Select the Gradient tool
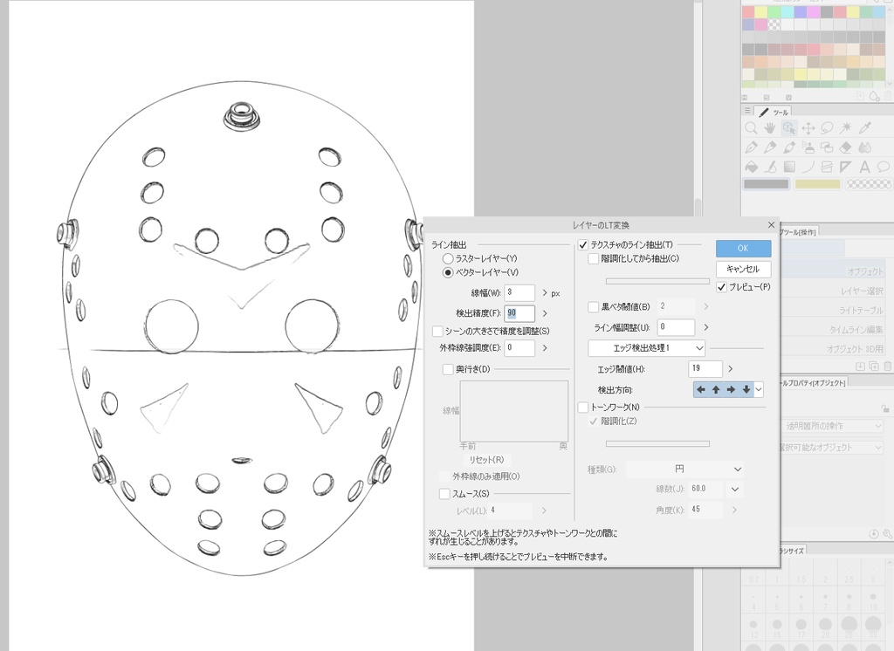 point(789,167)
